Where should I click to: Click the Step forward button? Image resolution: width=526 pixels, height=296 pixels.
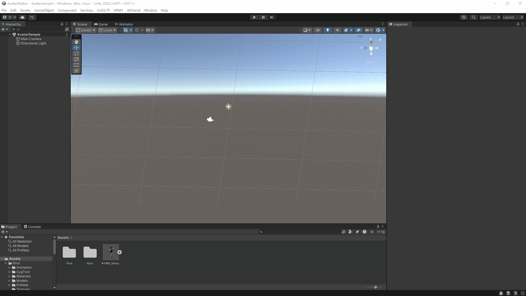click(271, 17)
